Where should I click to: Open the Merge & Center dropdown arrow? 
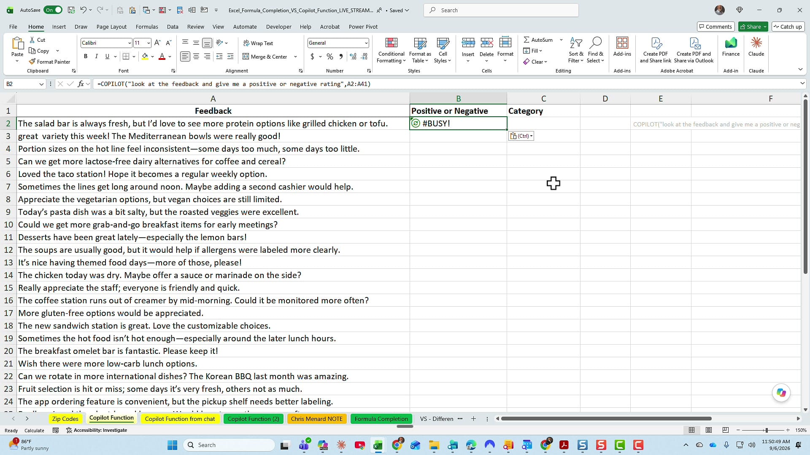click(x=295, y=56)
